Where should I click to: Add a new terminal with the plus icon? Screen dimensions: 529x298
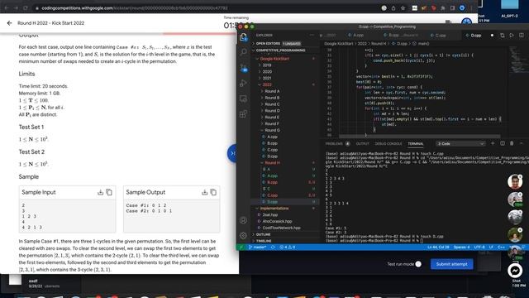click(493, 143)
